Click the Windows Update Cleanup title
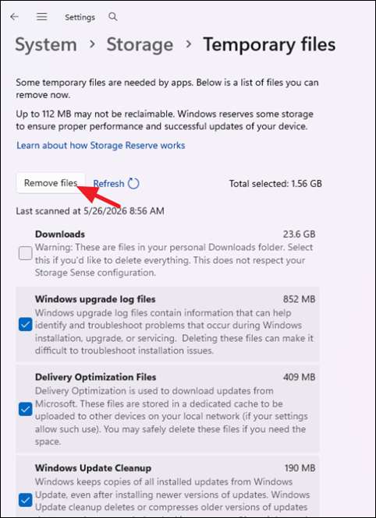Image resolution: width=376 pixels, height=518 pixels. [94, 468]
